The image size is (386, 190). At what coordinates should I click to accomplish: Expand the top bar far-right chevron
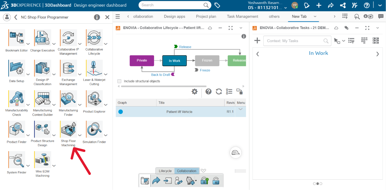coord(380,5)
